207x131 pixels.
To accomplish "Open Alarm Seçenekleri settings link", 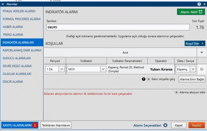I will [147, 125].
